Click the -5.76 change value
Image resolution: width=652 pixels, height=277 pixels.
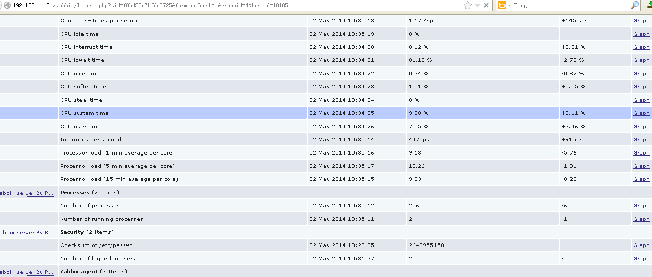coord(568,153)
